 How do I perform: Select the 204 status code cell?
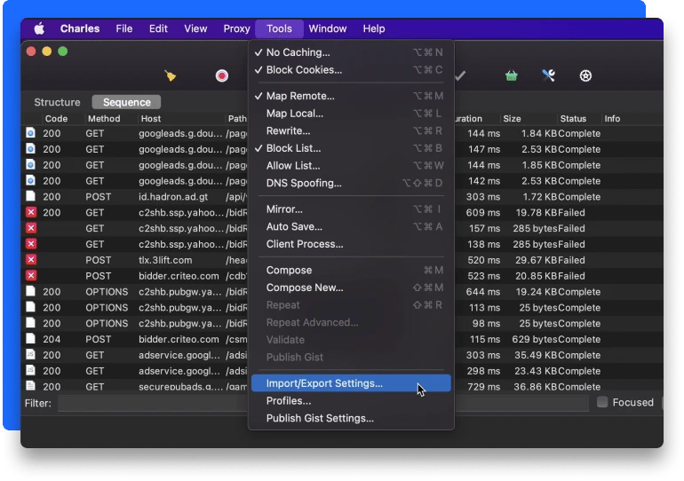pos(52,339)
